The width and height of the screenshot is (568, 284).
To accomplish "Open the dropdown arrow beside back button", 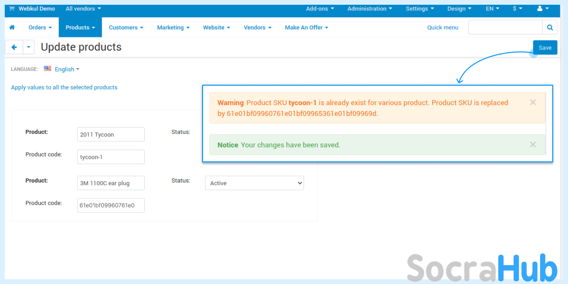I will coord(28,47).
